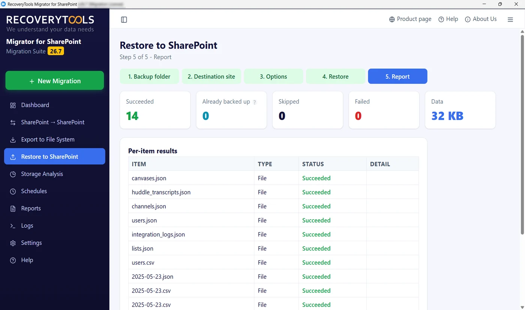Screen dimensions: 525x310
Task: Select the 5. Report step
Action: click(397, 76)
